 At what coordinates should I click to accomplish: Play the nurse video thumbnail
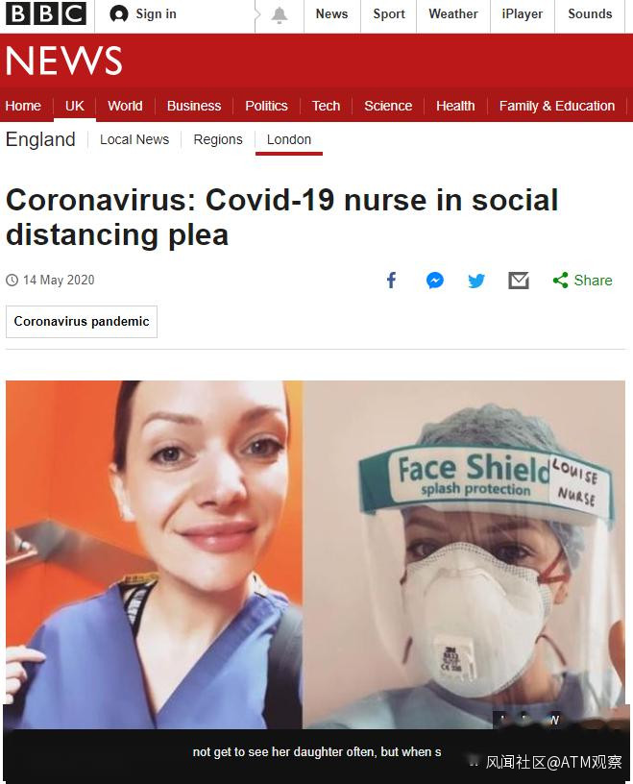click(315, 554)
